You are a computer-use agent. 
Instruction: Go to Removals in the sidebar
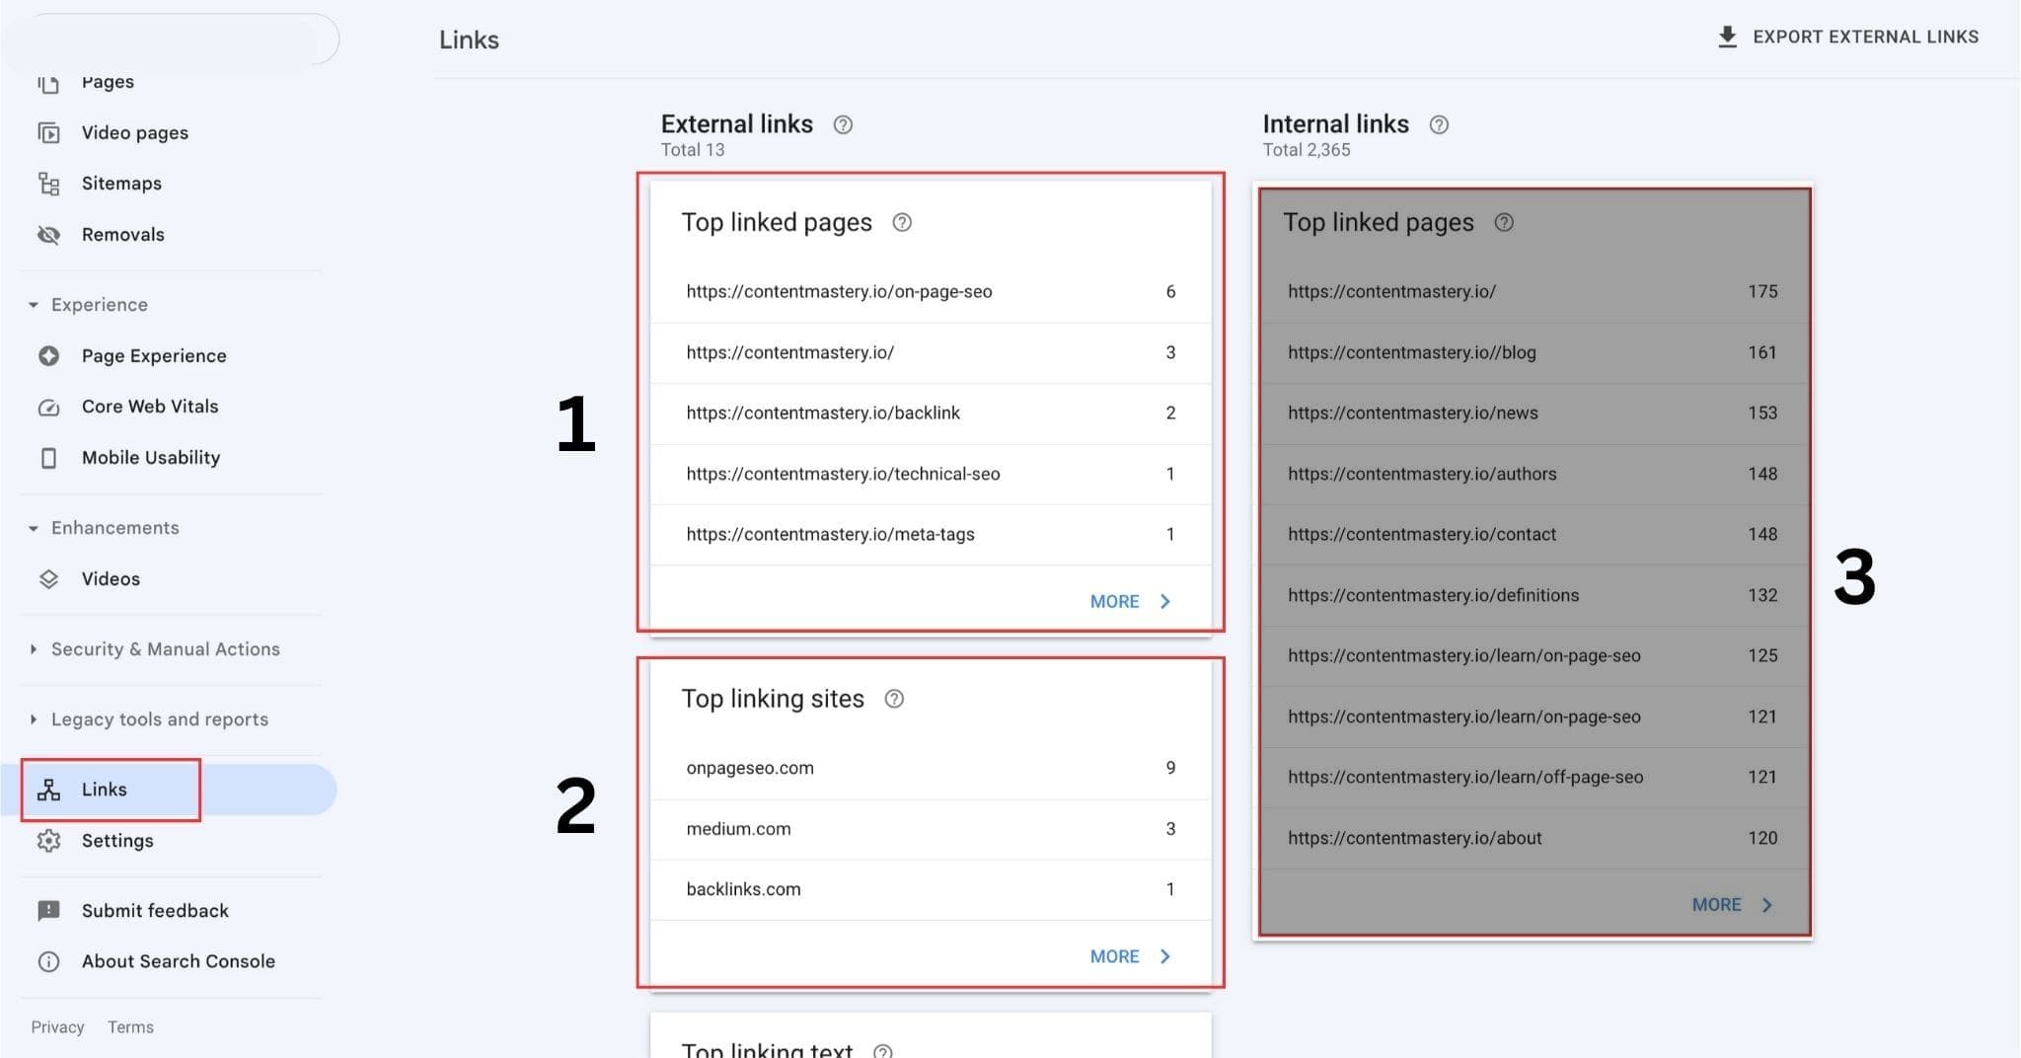(122, 235)
